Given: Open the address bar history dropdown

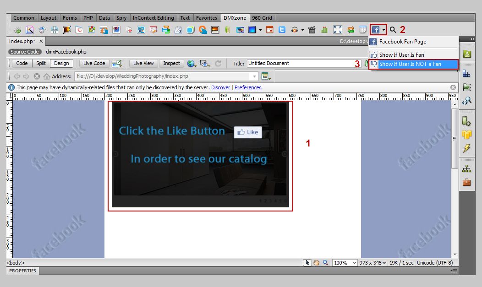Looking at the screenshot, I should [x=254, y=76].
